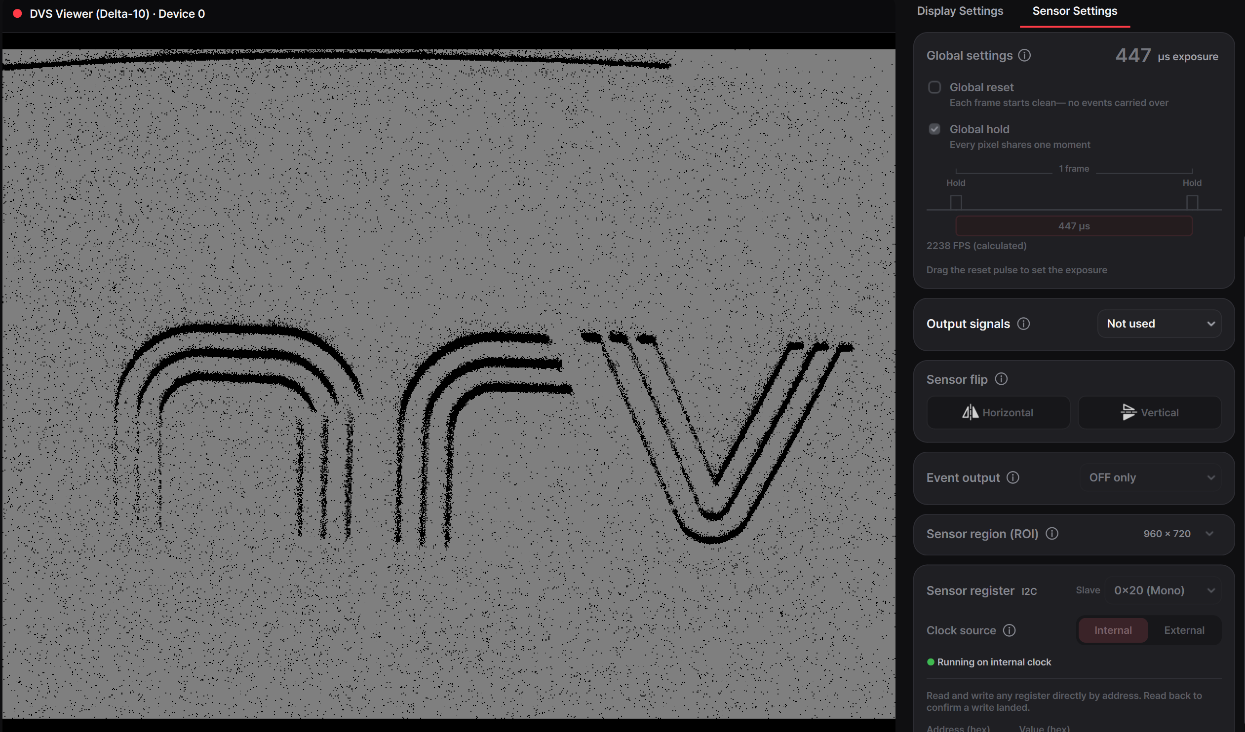Click the Sensor register I2C label
The image size is (1245, 732).
tap(981, 591)
